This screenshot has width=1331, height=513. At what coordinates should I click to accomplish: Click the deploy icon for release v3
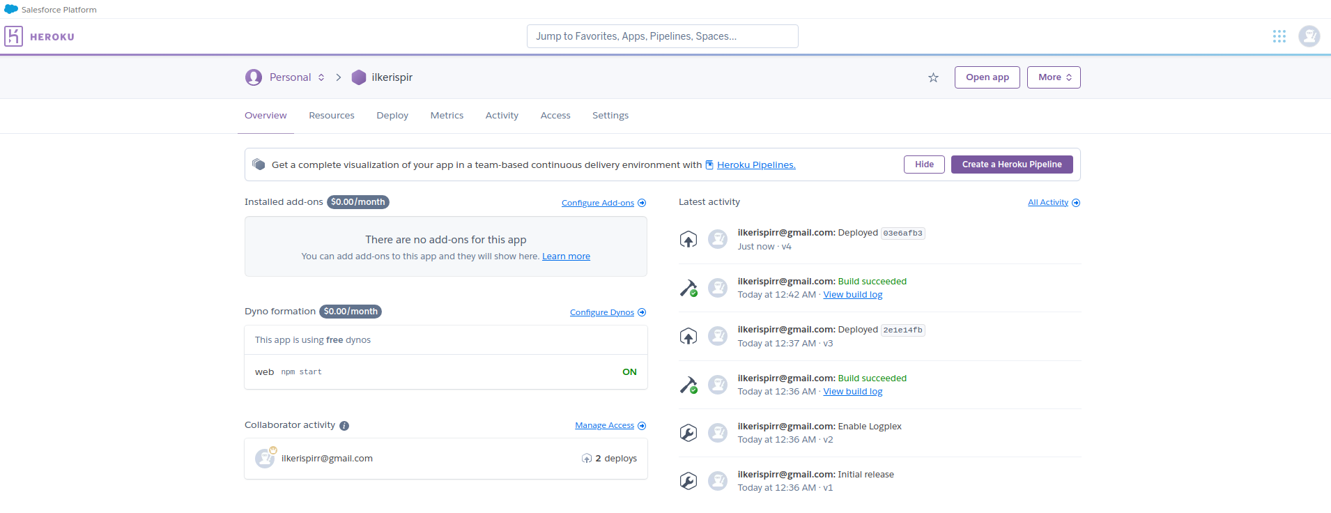(688, 336)
